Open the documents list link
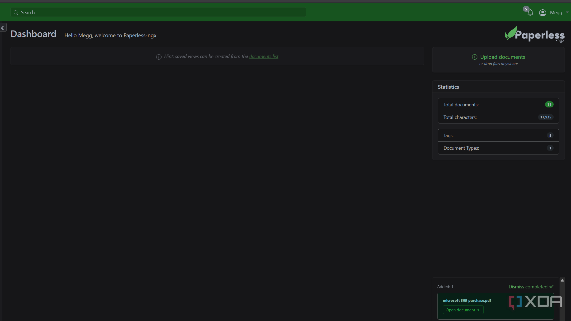Image resolution: width=571 pixels, height=321 pixels. click(x=264, y=56)
